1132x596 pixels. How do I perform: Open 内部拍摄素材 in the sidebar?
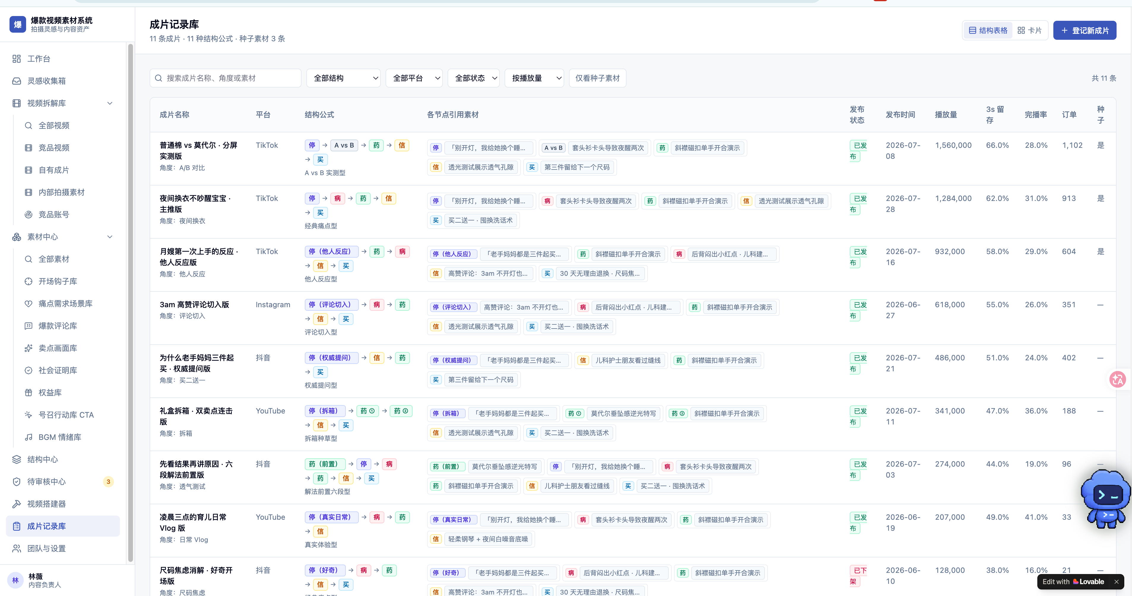coord(61,192)
